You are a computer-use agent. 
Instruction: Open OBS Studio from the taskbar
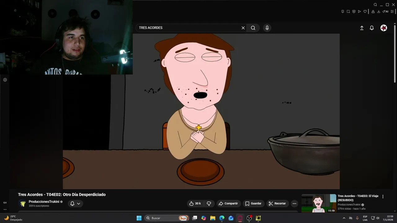coord(249,218)
